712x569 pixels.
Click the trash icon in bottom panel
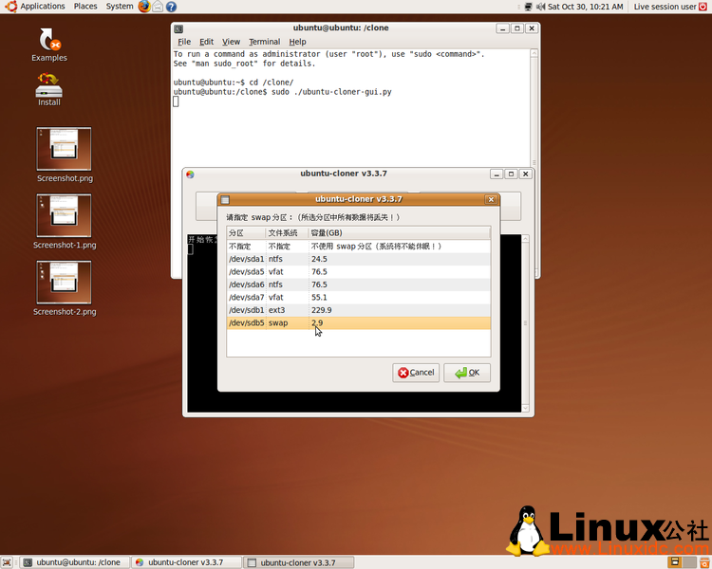(x=704, y=561)
